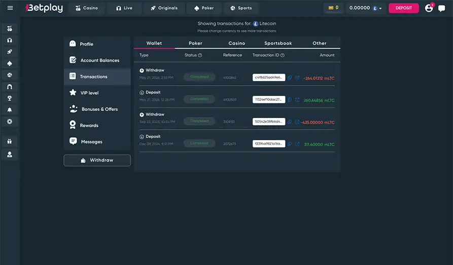Switch to the Sportsbook transactions tab
This screenshot has height=265, width=453.
pos(278,43)
